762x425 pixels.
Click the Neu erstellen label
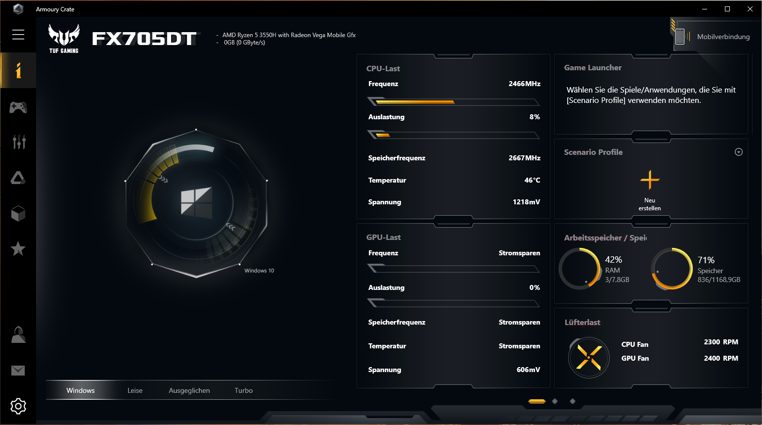pyautogui.click(x=650, y=204)
